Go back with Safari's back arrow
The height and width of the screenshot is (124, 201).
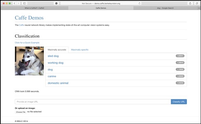(x=14, y=3)
